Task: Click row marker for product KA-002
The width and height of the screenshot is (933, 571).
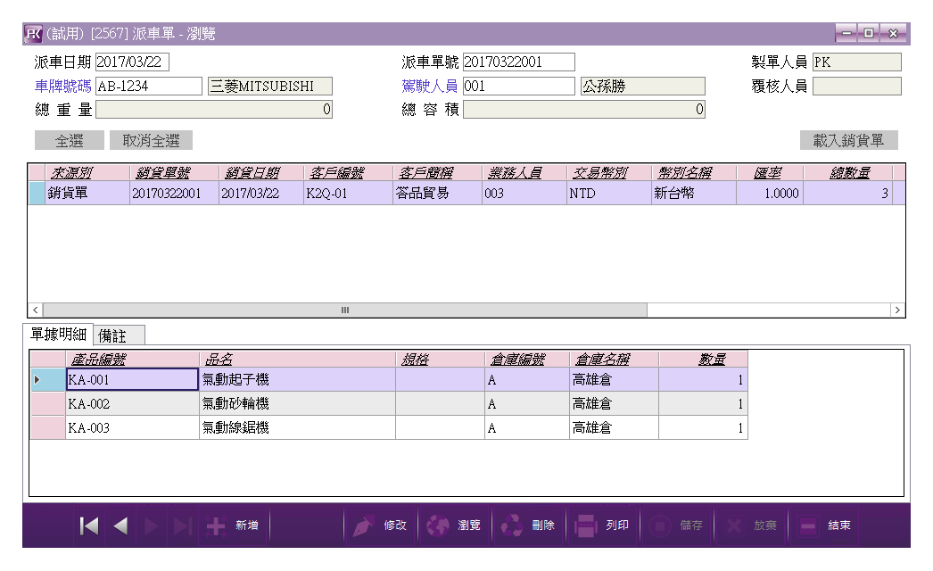Action: point(48,404)
